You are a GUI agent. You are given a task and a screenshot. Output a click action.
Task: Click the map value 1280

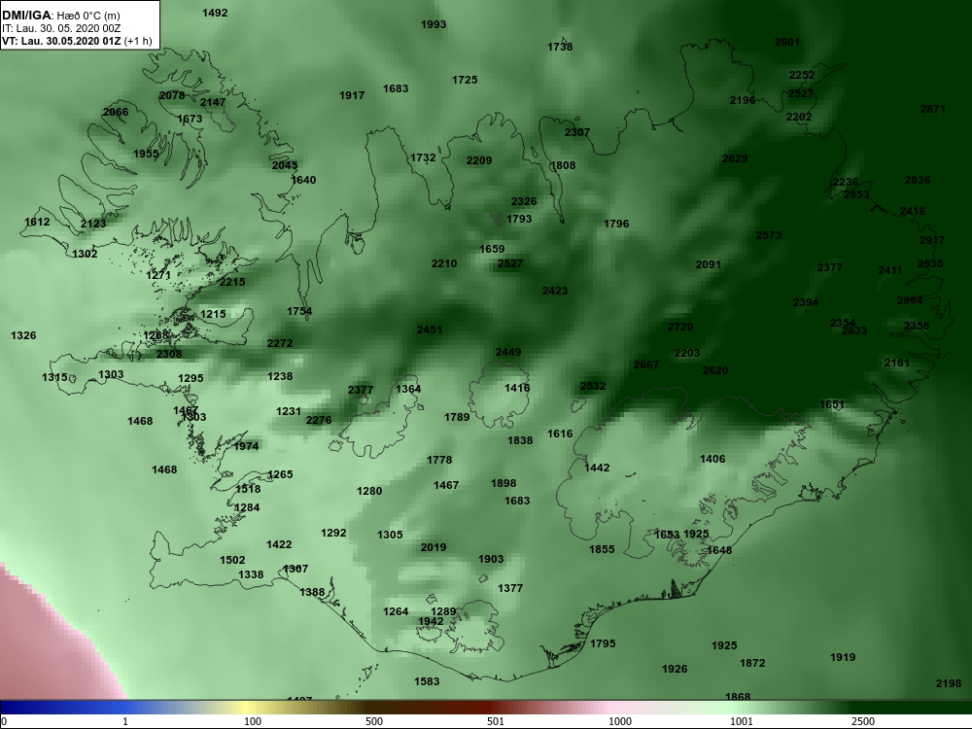(369, 491)
